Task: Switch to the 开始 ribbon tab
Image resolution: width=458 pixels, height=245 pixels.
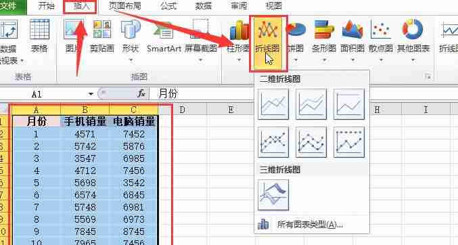Action: [x=46, y=6]
